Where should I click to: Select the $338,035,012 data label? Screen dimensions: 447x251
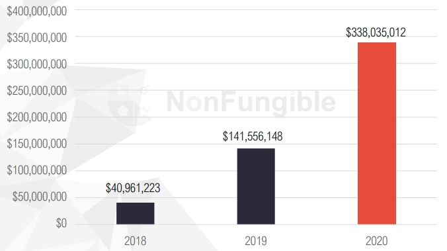[376, 32]
